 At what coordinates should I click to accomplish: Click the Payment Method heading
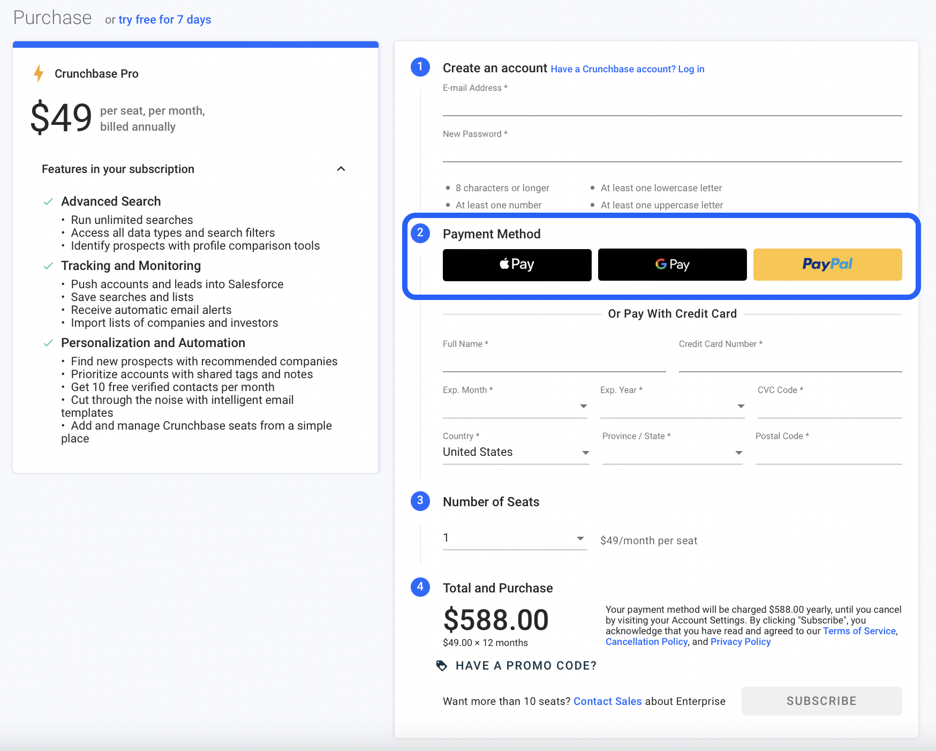click(492, 234)
